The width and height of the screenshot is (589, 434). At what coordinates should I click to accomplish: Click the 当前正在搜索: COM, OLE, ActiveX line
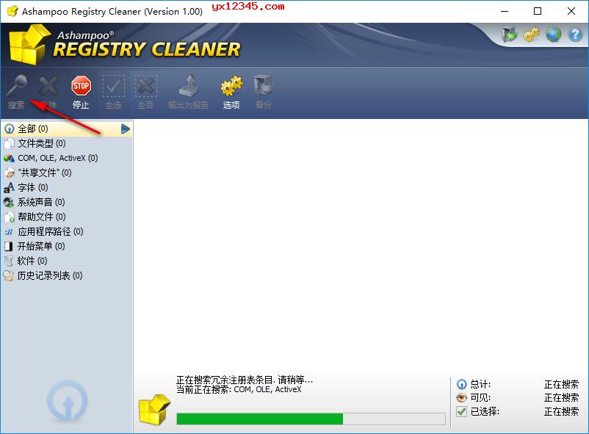239,389
